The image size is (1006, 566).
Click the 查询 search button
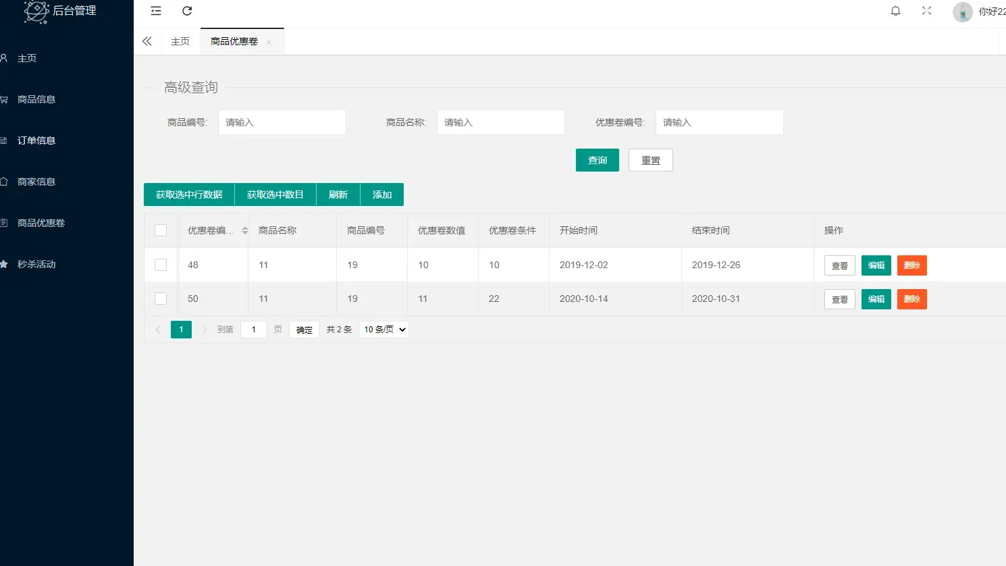point(597,160)
